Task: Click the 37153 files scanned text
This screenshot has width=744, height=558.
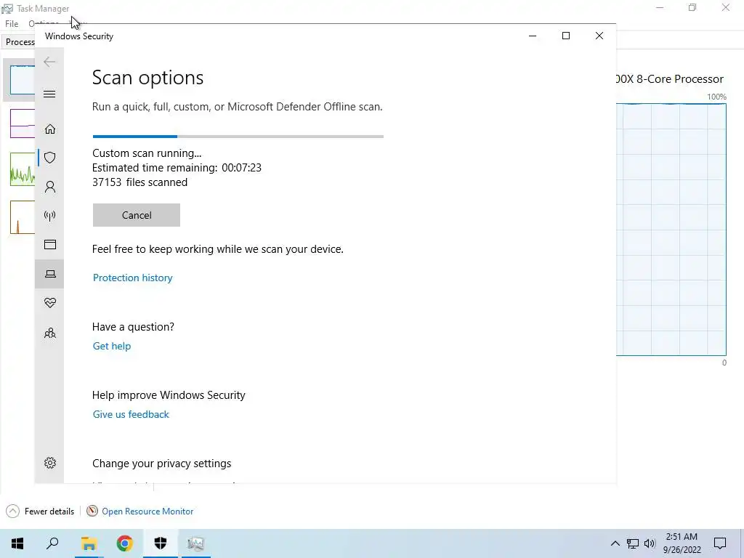Action: pyautogui.click(x=140, y=182)
